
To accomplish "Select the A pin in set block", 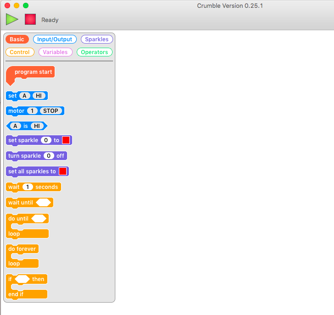I will coord(24,96).
